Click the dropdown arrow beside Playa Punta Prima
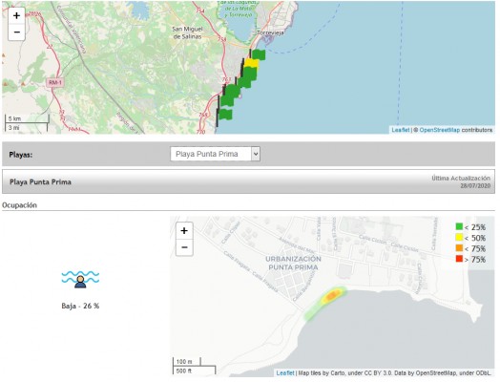 click(x=256, y=154)
